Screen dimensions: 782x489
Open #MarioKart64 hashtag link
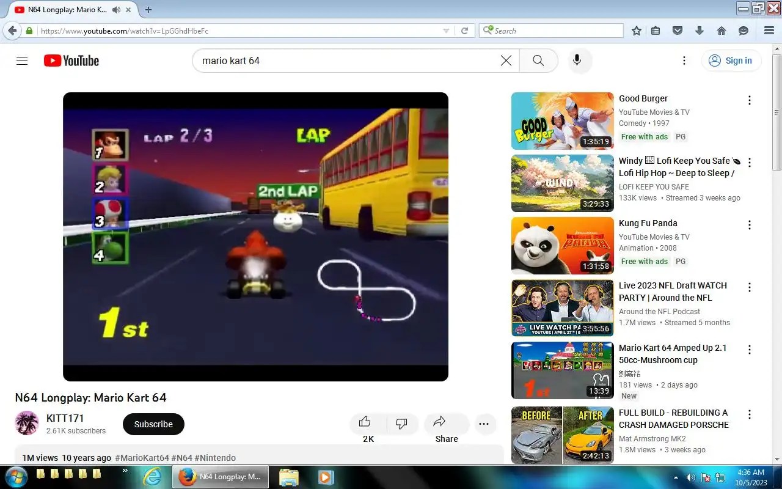pos(142,458)
